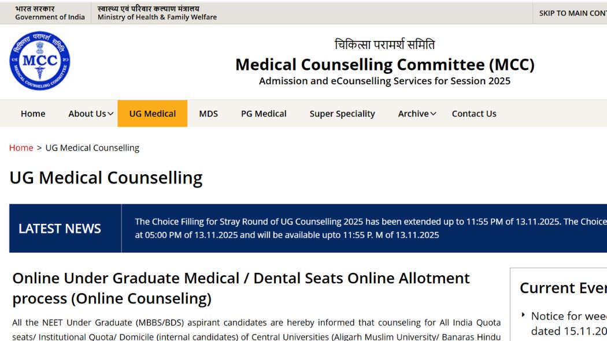This screenshot has width=607, height=341.
Task: Open the Home navigation item
Action: coord(33,114)
